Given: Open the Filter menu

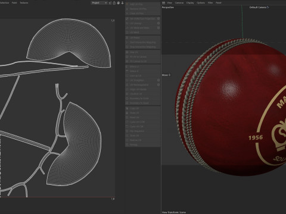Looking at the screenshot, I should click(210, 3).
